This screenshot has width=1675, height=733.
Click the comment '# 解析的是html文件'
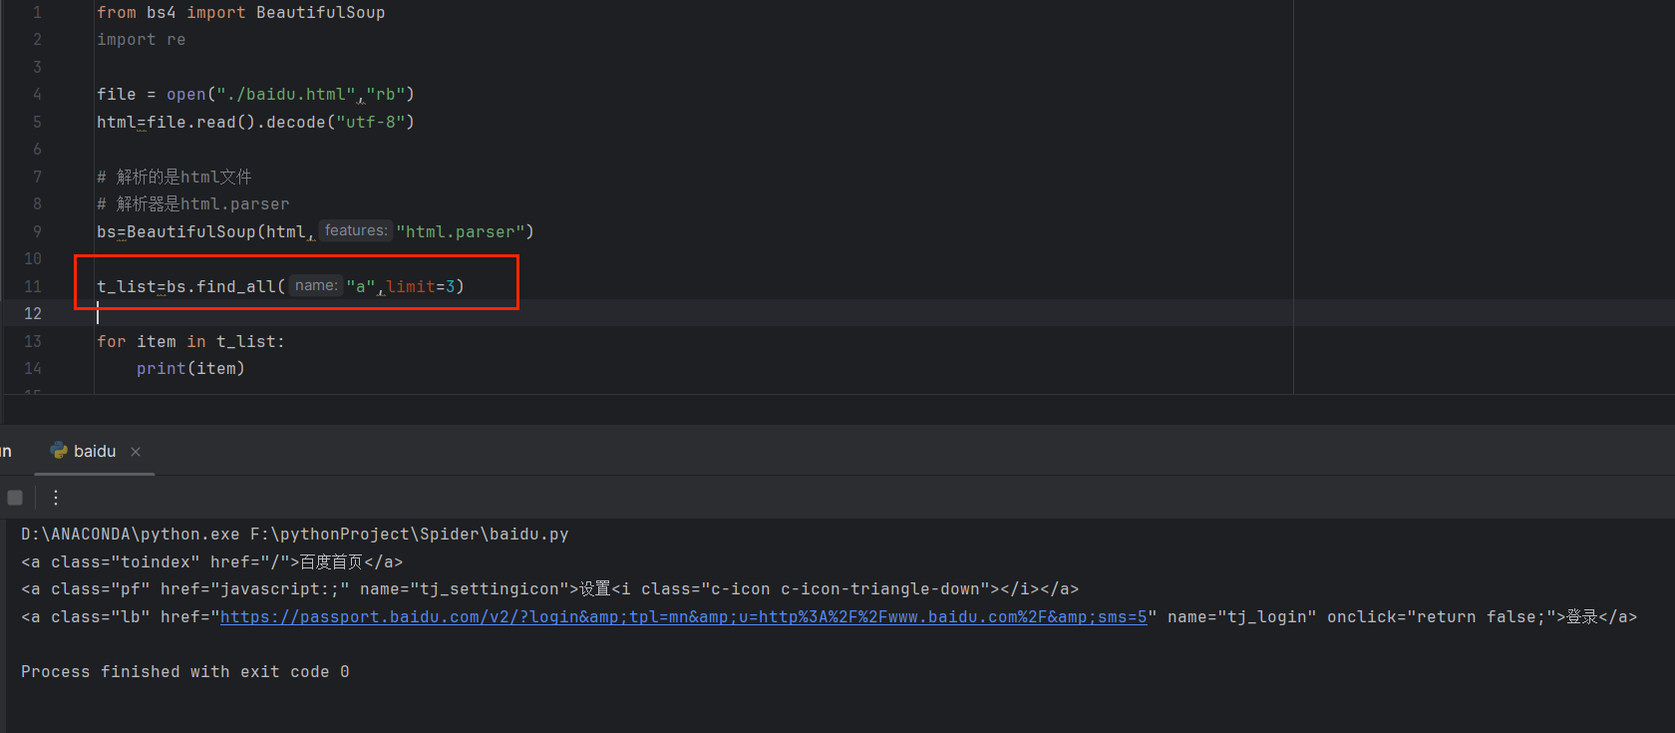click(174, 177)
